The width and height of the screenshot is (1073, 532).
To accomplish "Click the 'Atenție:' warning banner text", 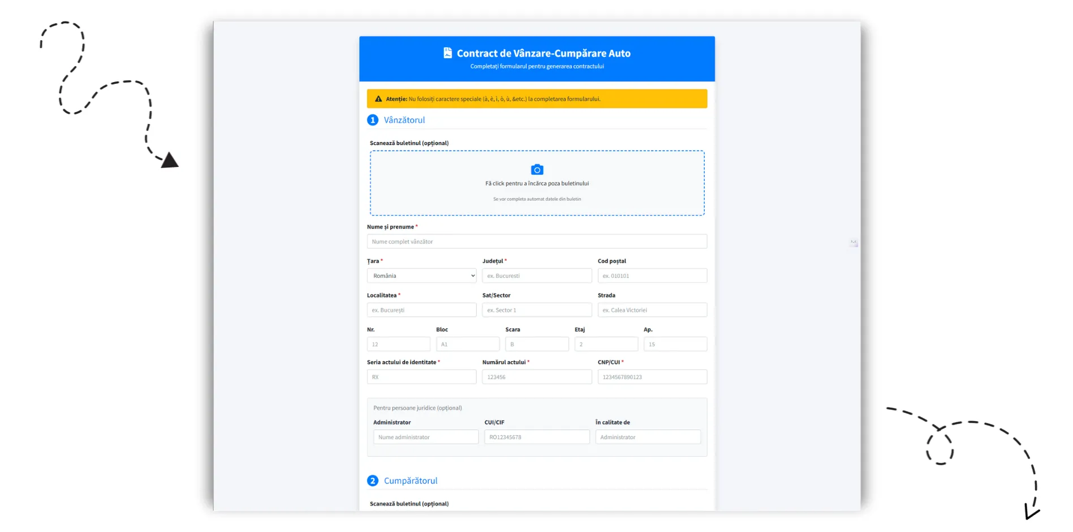I will tap(493, 99).
